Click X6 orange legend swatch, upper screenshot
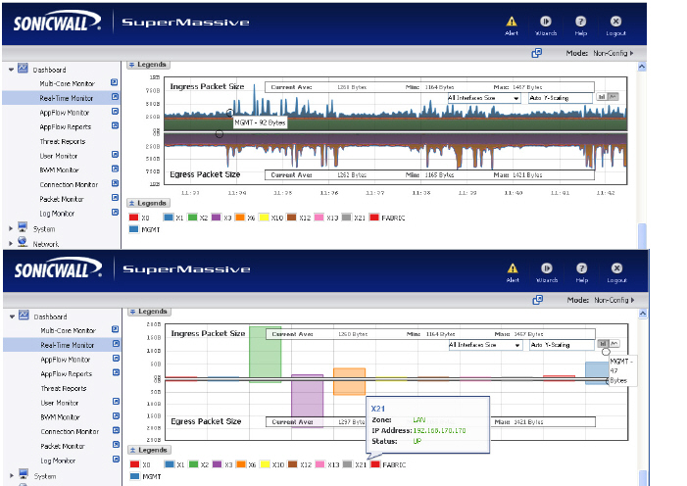This screenshot has height=486, width=687. click(240, 218)
